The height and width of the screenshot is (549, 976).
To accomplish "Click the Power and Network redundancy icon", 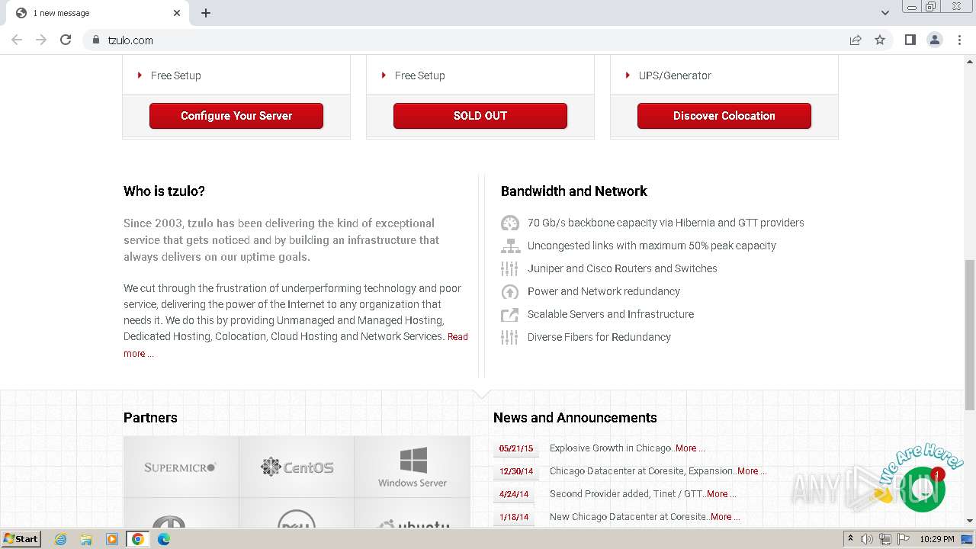I will tap(509, 291).
